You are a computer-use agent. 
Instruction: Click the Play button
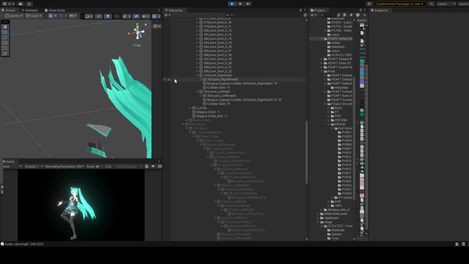click(232, 4)
